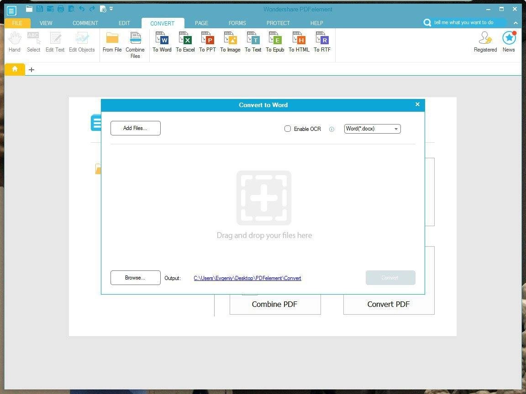Click the Home tab icon

[x=15, y=69]
